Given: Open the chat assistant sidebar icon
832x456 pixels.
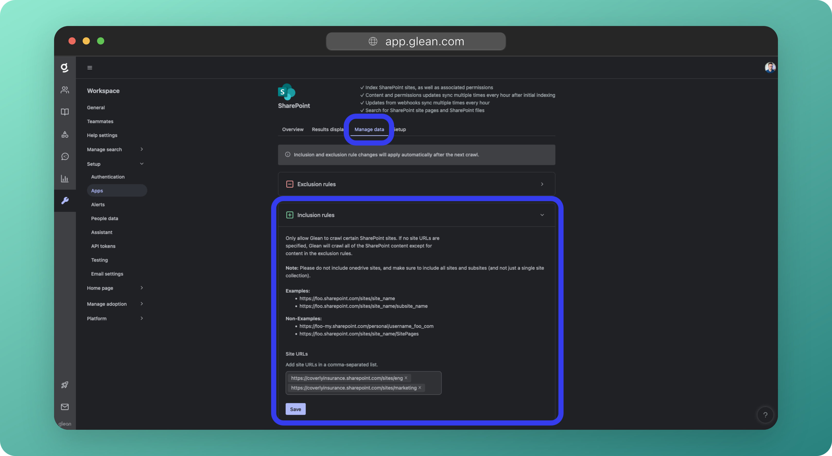Looking at the screenshot, I should point(65,156).
